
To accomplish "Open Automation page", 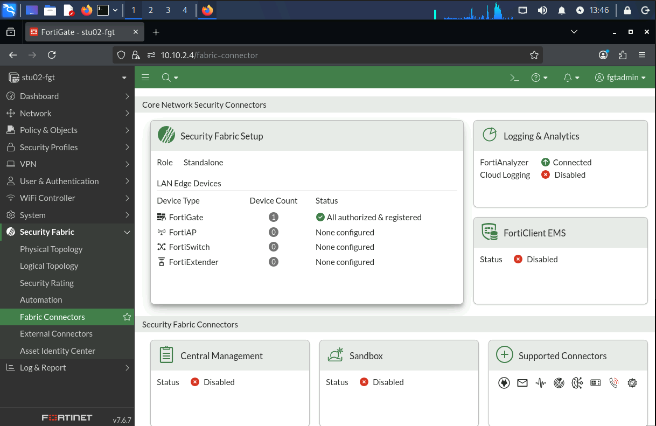I will pyautogui.click(x=41, y=299).
